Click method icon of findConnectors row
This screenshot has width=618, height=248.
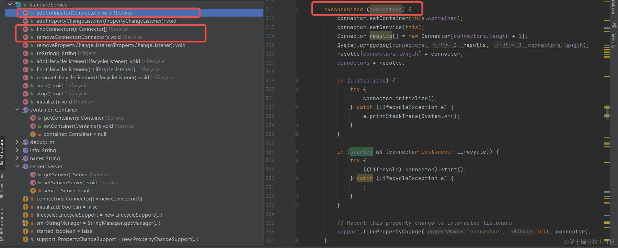coord(26,29)
